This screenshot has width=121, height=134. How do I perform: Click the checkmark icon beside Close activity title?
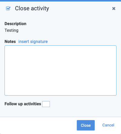8,8
